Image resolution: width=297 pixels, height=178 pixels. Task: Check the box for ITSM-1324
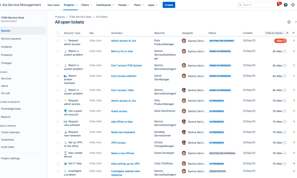(x=58, y=41)
